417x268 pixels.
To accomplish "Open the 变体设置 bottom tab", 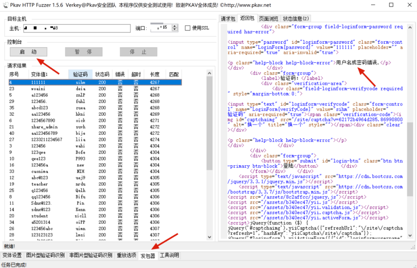I will (12, 256).
